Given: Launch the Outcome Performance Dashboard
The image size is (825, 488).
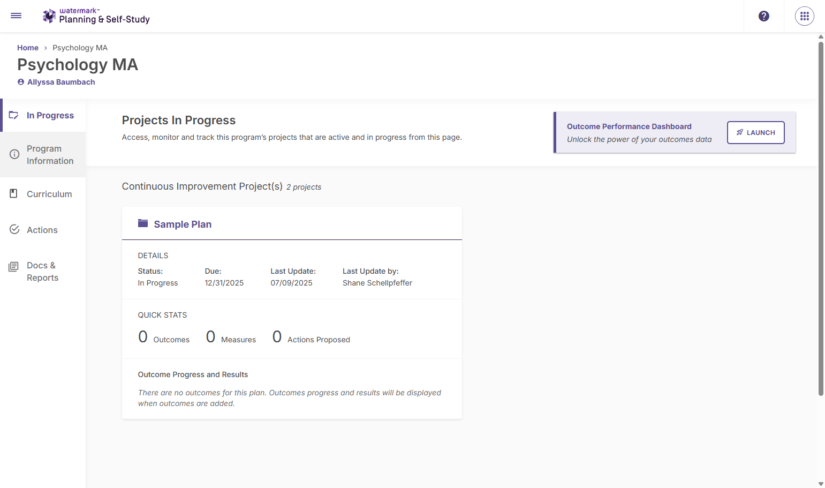Looking at the screenshot, I should [755, 132].
